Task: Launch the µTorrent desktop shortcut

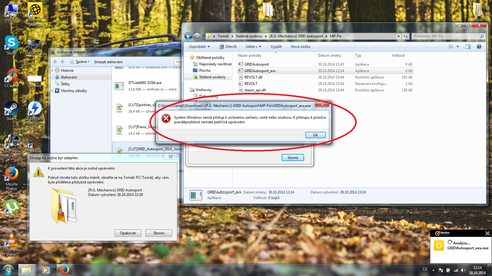Action: coord(11,209)
